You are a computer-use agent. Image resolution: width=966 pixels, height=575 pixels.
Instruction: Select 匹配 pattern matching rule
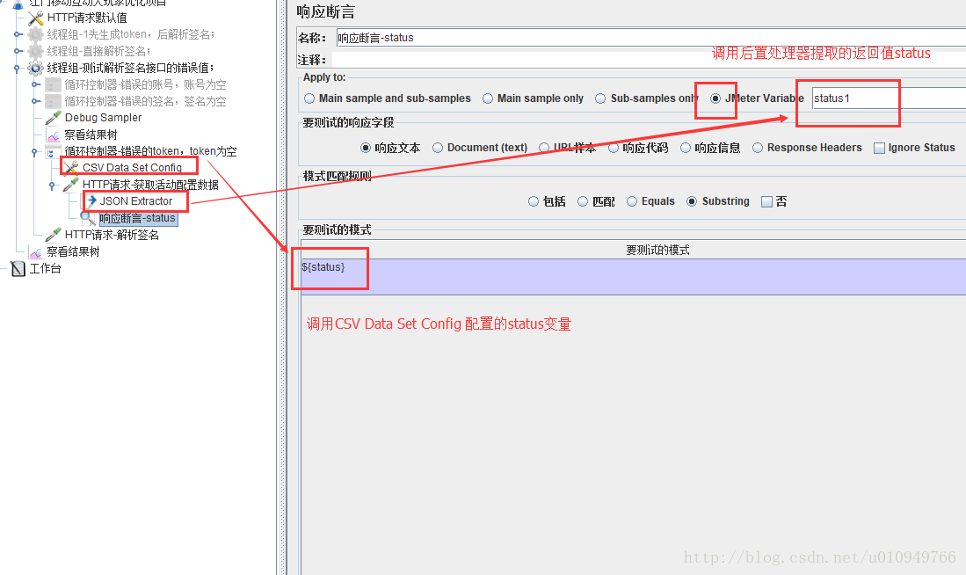tap(583, 201)
